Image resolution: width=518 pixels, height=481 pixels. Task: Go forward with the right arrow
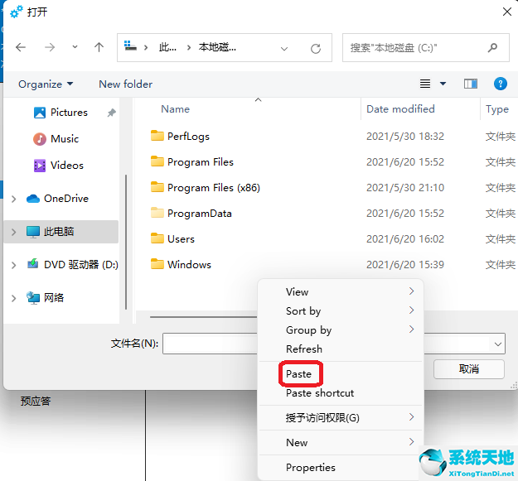[50, 47]
